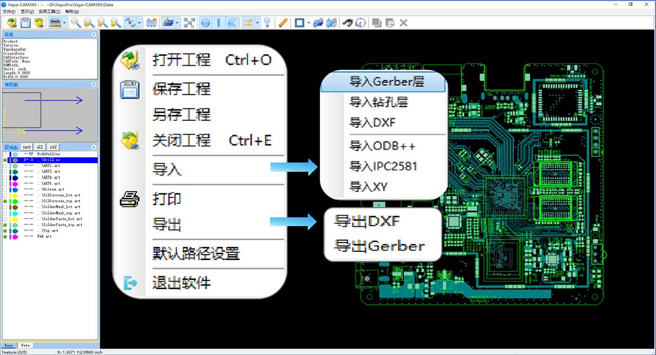
Task: Collapse the preview window panel
Action: pyautogui.click(x=94, y=85)
